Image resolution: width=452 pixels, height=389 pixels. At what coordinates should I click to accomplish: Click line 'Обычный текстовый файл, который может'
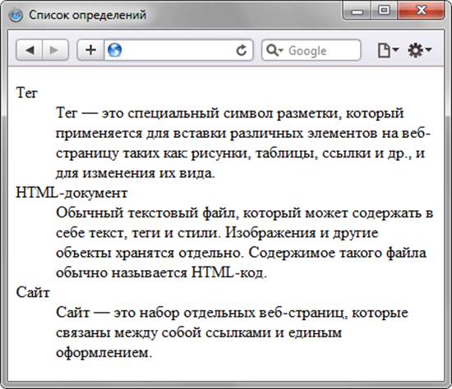coord(245,213)
